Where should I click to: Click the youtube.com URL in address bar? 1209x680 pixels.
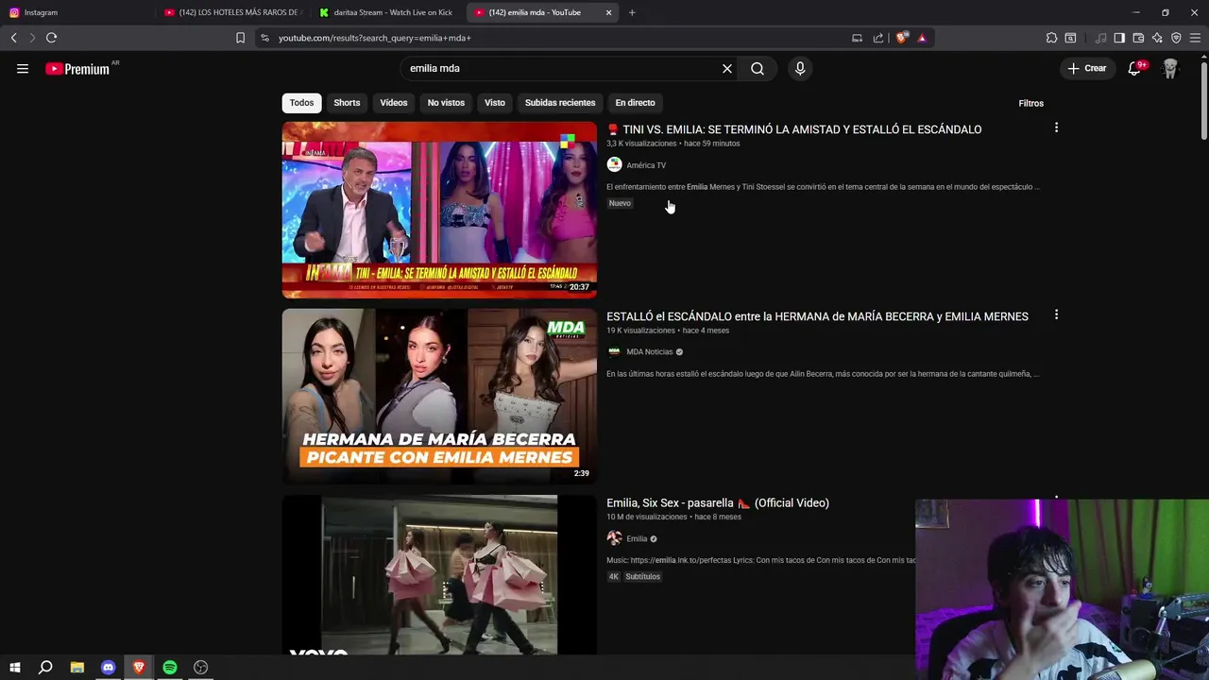coord(375,38)
